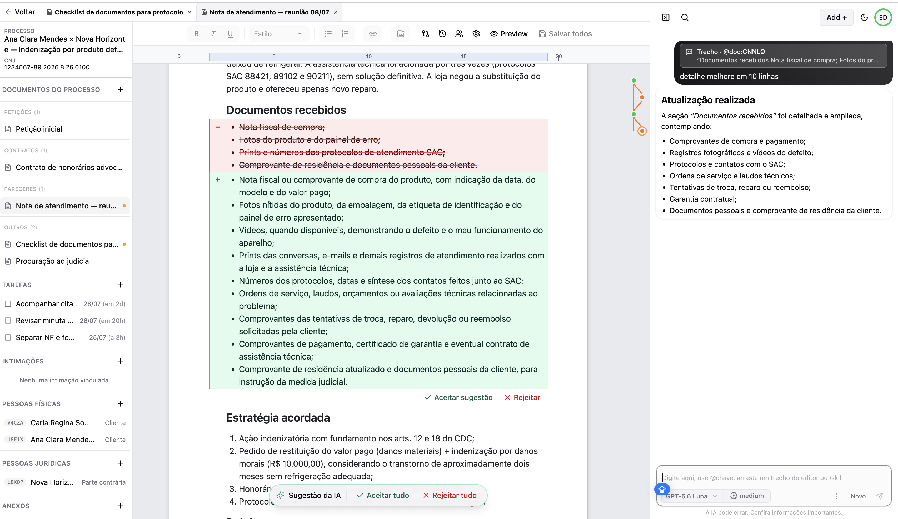The width and height of the screenshot is (898, 519).
Task: Close the Nota de atendimento tab
Action: 335,12
